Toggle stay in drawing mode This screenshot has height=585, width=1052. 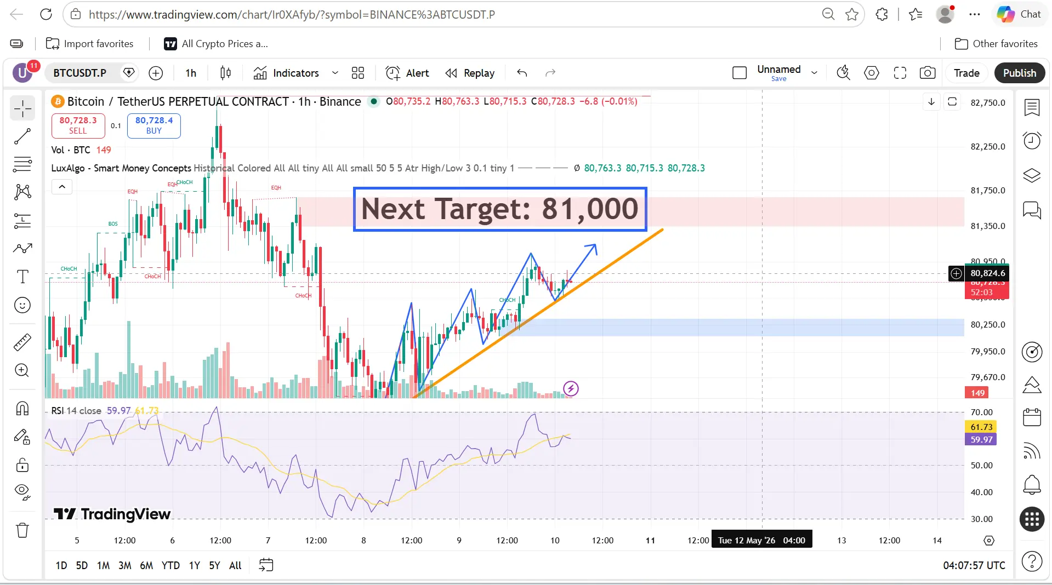22,437
